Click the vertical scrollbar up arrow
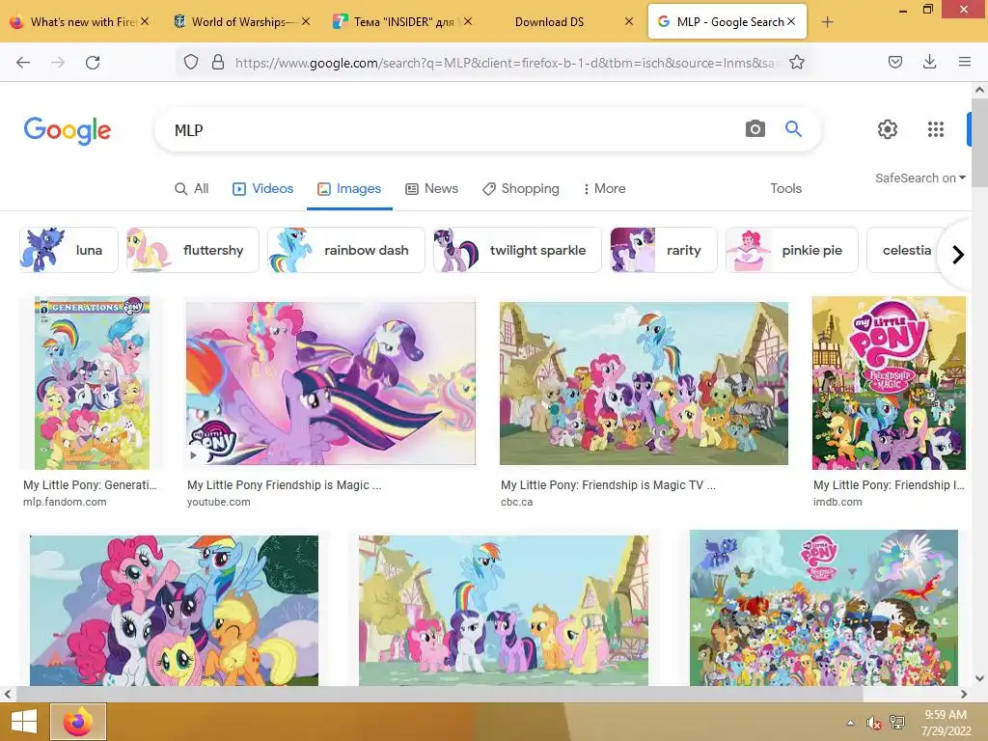The width and height of the screenshot is (988, 741). click(x=979, y=90)
